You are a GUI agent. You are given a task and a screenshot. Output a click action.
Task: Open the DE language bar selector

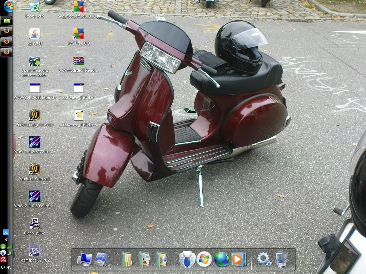6,232
